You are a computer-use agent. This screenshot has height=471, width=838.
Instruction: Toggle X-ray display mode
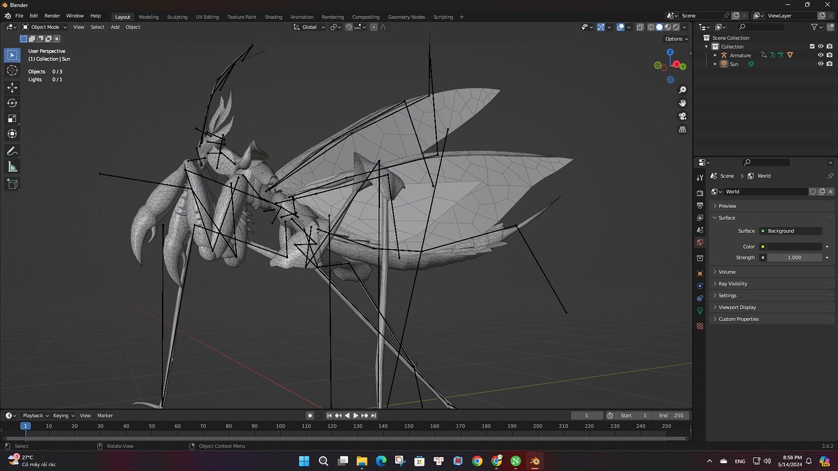(x=640, y=27)
